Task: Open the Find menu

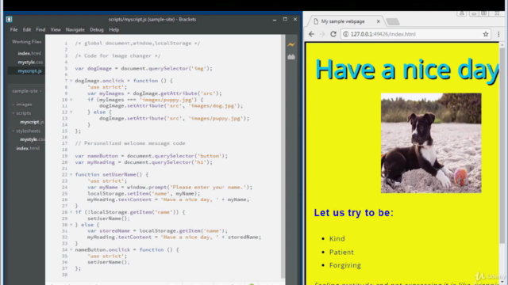Action: pos(40,30)
